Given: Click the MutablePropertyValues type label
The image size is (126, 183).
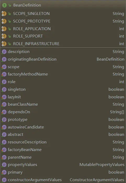Looking at the screenshot, I should (x=102, y=165).
